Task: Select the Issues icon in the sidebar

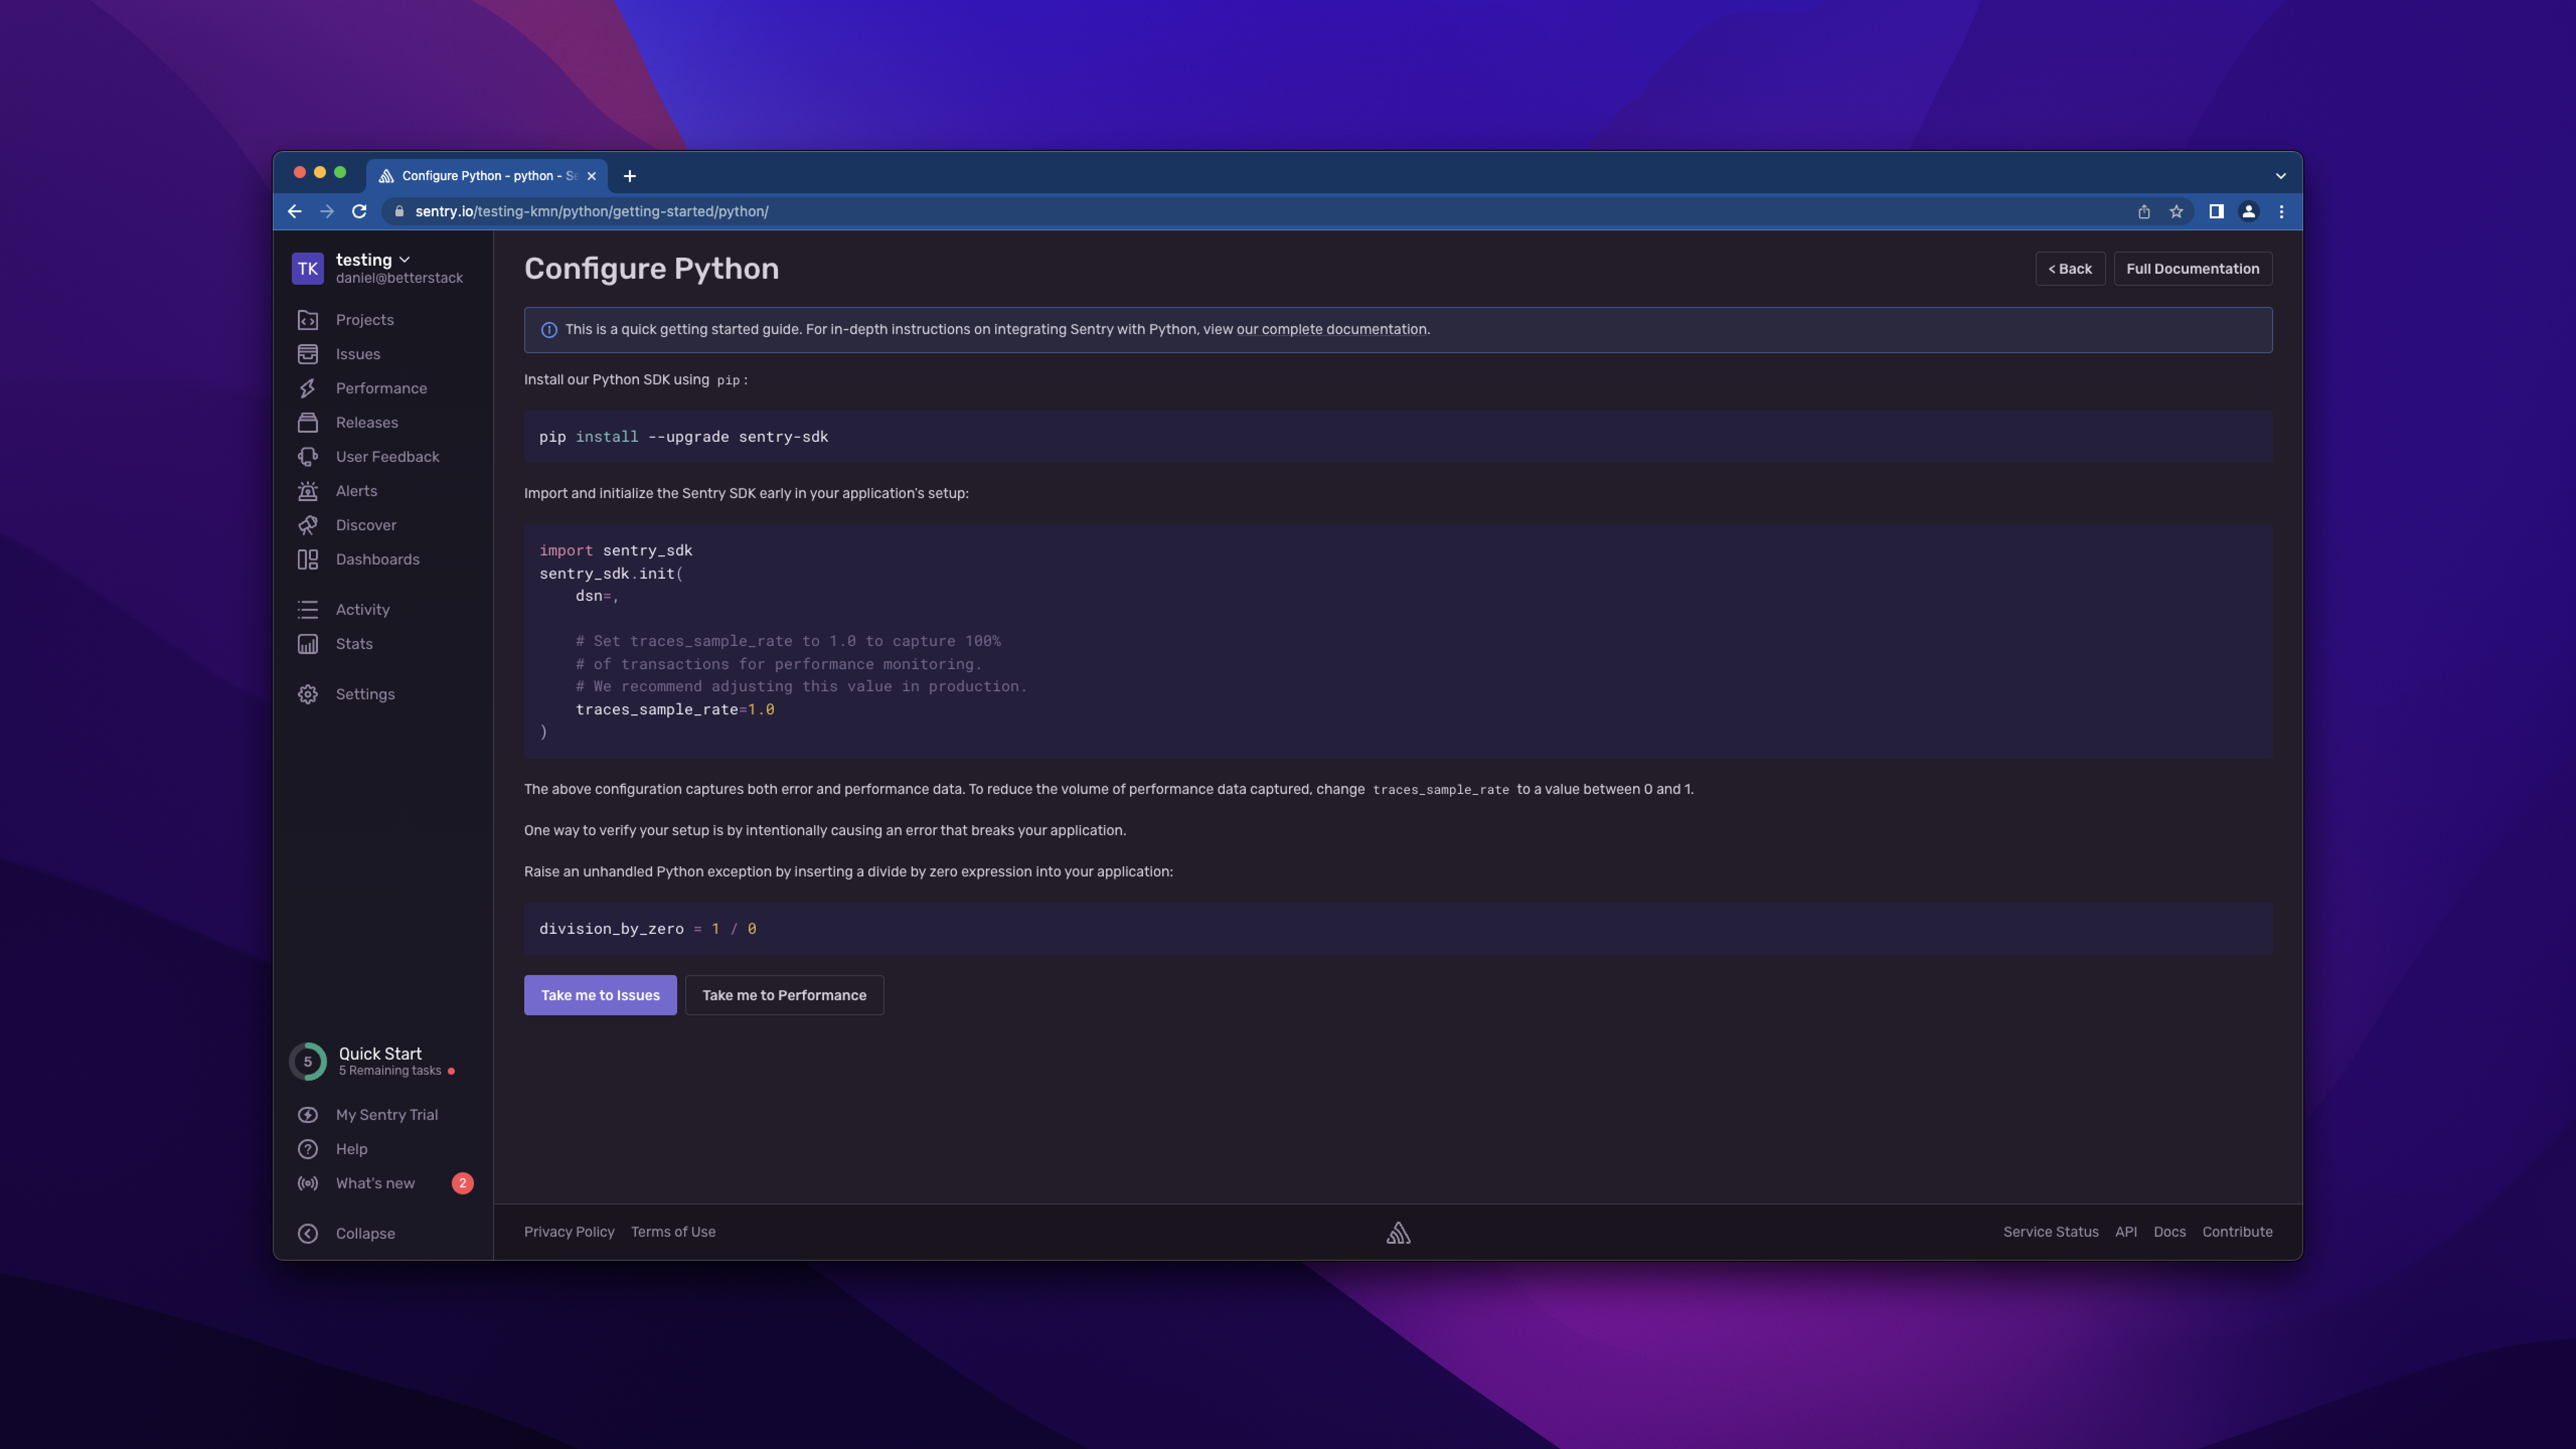Action: point(308,353)
